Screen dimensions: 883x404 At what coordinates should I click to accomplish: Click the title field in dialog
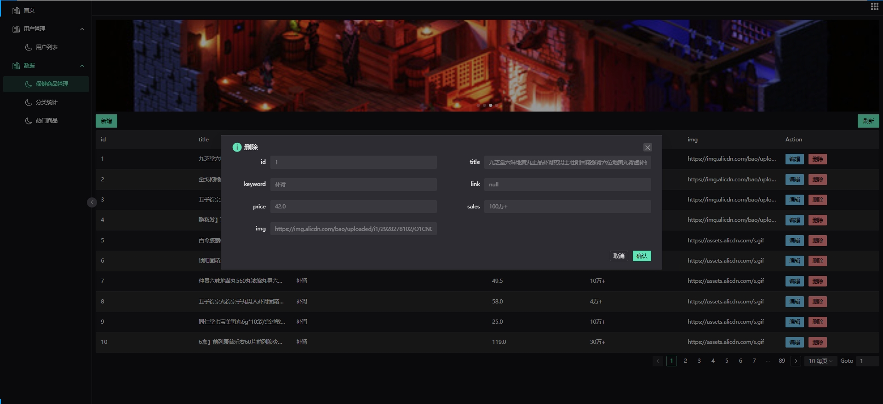pyautogui.click(x=568, y=162)
